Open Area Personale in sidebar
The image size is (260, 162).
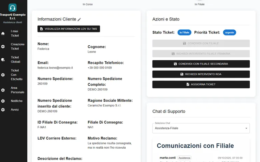click(x=14, y=90)
